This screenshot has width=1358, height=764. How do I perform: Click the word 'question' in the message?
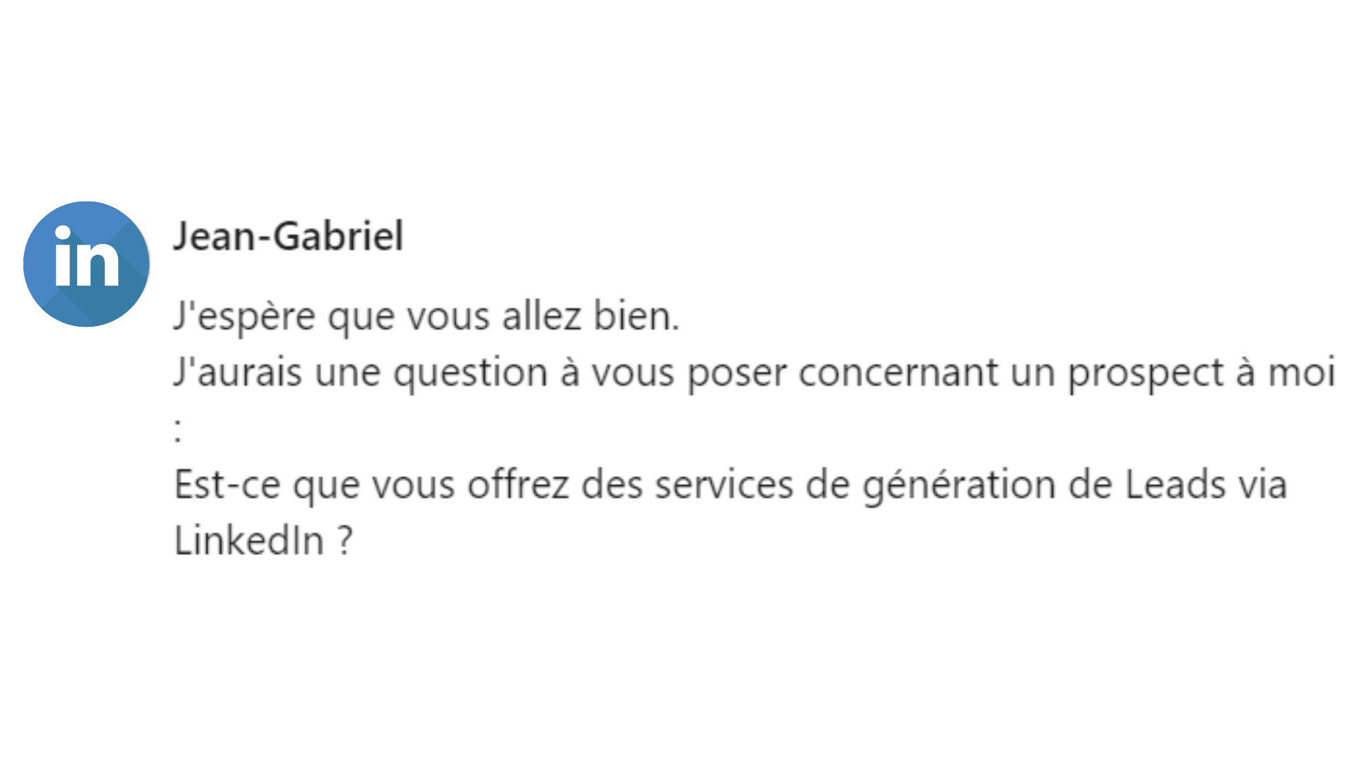click(470, 374)
